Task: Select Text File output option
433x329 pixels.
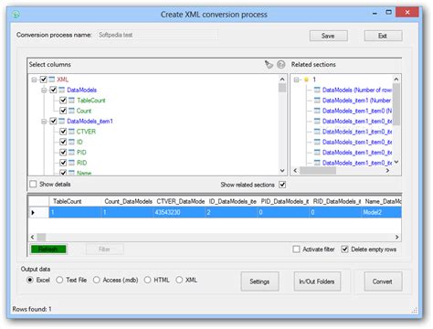Action: (59, 280)
